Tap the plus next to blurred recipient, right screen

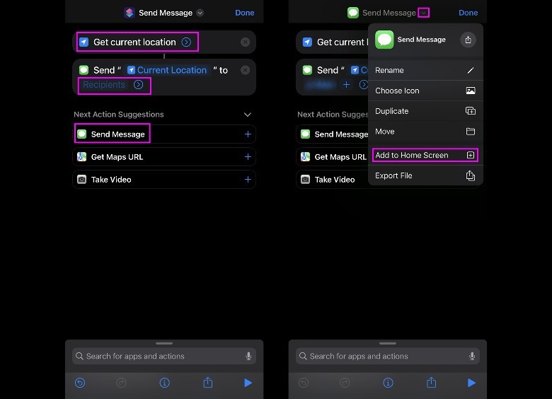[x=346, y=85]
